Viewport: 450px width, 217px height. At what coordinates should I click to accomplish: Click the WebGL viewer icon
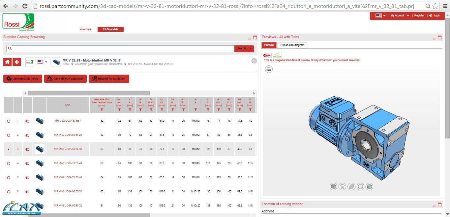tap(267, 56)
